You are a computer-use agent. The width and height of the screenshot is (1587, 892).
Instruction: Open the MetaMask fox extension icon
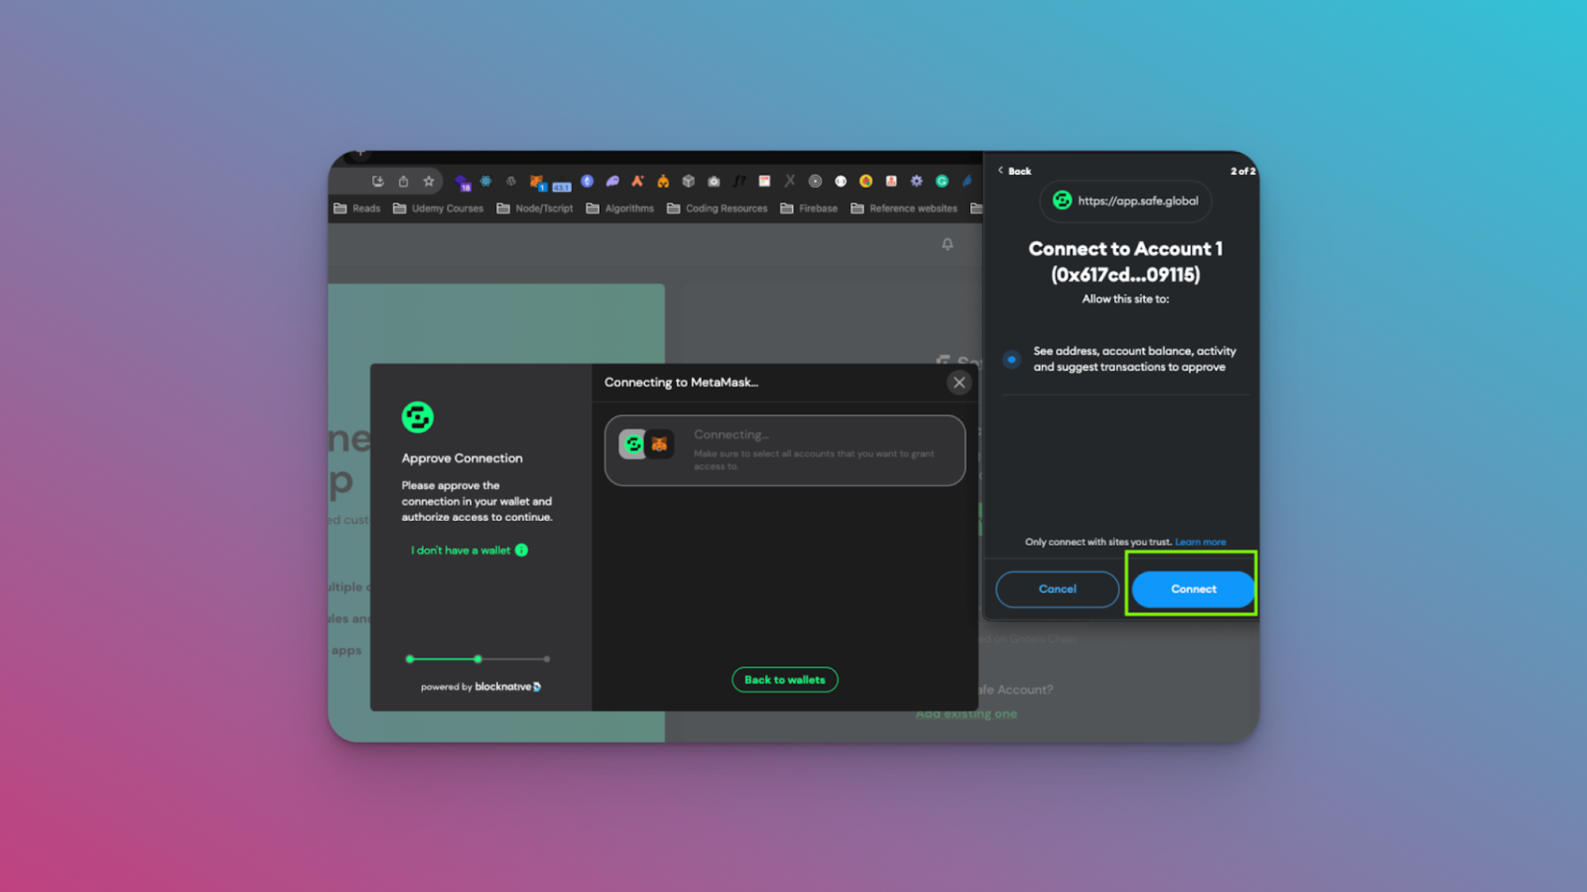(x=537, y=182)
